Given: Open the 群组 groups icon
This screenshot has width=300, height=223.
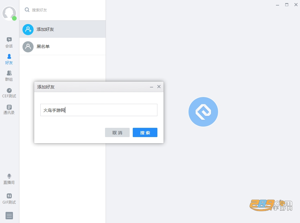Looking at the screenshot, I should click(9, 73).
